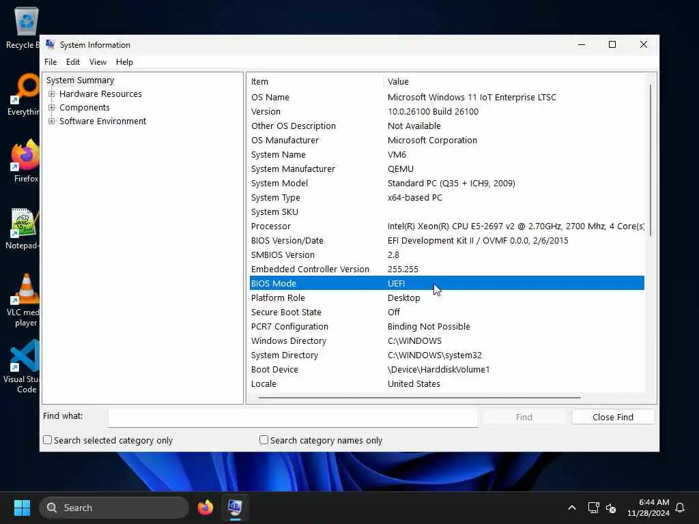Open the File menu
Image resolution: width=699 pixels, height=524 pixels.
coord(51,62)
